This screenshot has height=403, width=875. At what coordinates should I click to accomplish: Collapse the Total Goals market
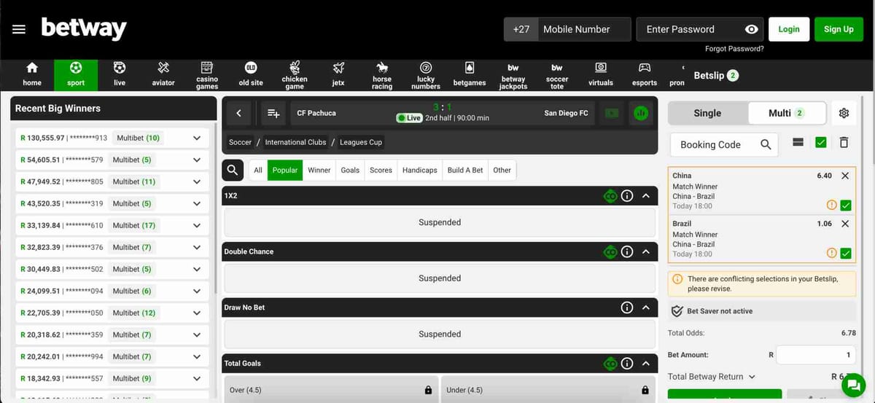(x=646, y=364)
